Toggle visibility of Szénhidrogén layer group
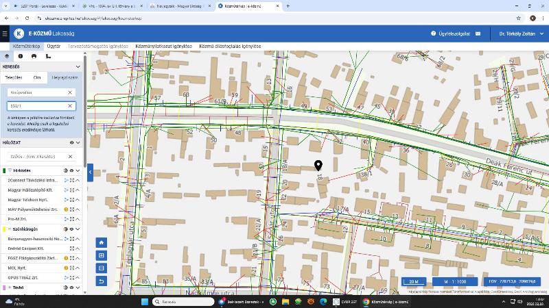This screenshot has height=308, width=549. (x=71, y=229)
